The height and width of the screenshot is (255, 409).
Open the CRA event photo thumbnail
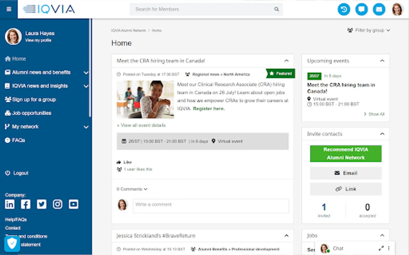click(x=145, y=99)
